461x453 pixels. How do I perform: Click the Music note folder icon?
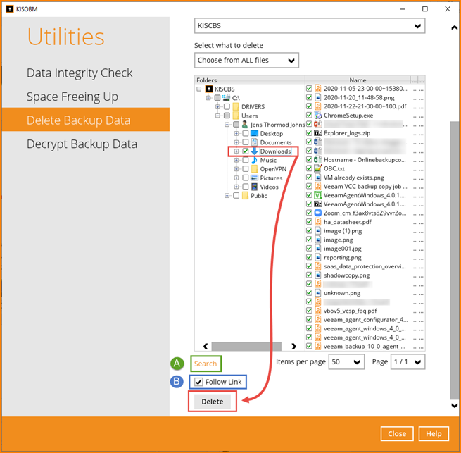point(254,160)
